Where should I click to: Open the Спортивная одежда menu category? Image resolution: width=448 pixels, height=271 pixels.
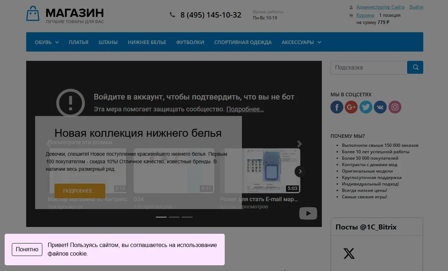[x=243, y=42]
